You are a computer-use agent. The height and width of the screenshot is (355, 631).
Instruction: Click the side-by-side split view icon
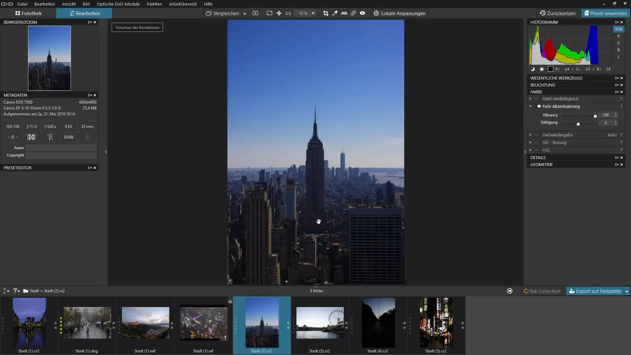coord(255,13)
